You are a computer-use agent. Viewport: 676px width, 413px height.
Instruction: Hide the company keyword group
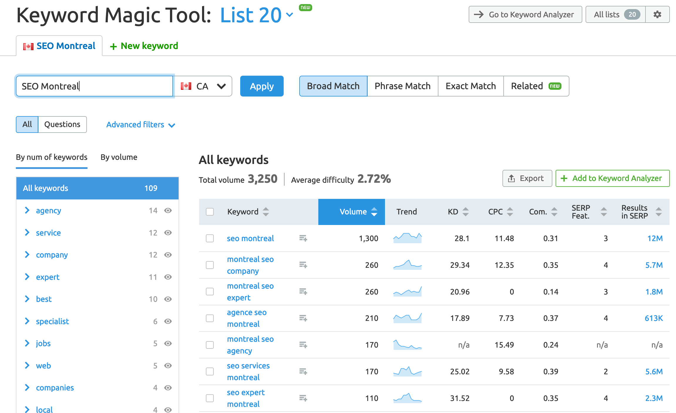[168, 255]
